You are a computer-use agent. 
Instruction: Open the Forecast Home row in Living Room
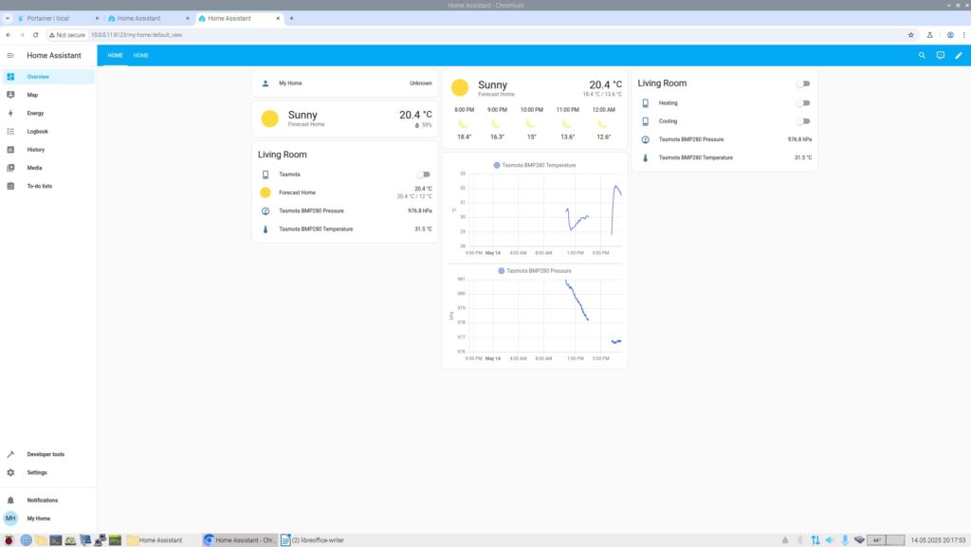(x=345, y=192)
